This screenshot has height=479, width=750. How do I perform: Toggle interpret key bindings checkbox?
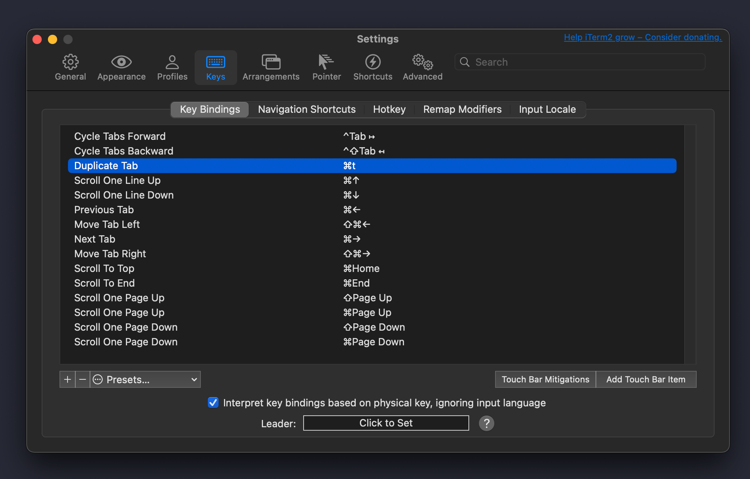213,403
